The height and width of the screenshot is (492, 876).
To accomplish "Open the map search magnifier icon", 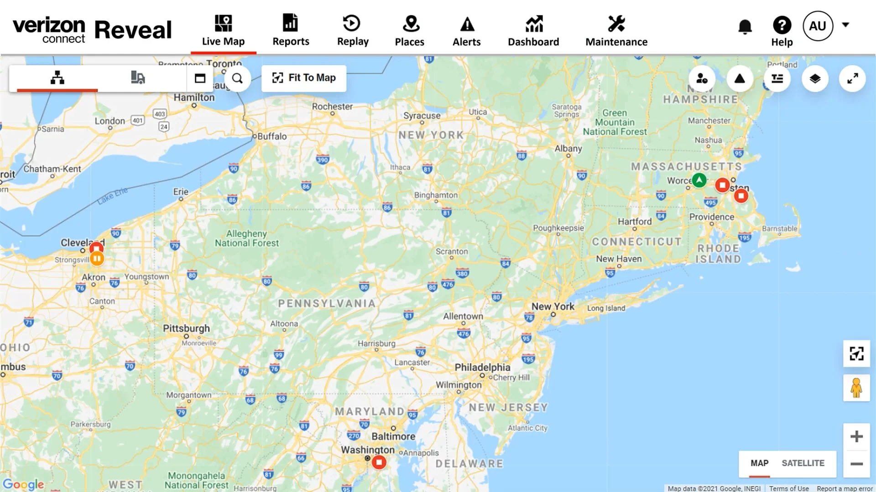I will pos(237,78).
